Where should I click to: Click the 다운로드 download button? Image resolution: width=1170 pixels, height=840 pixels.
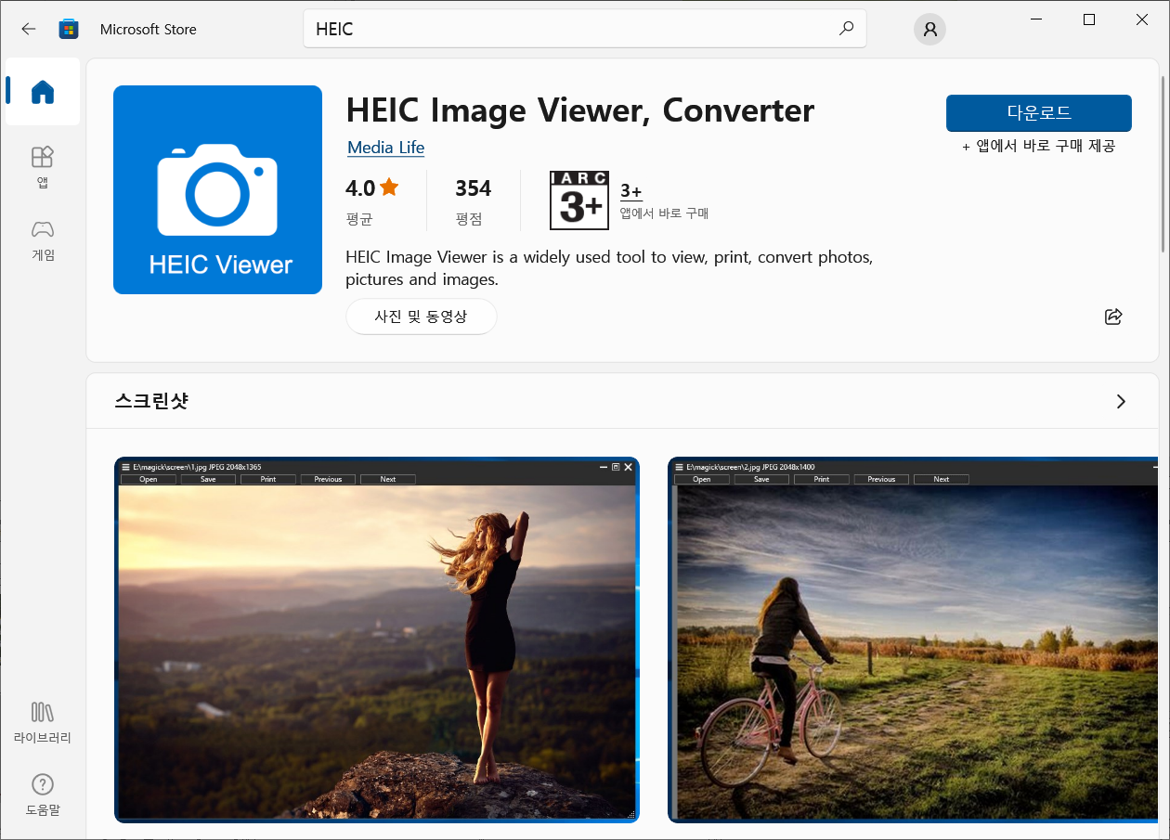pos(1038,113)
